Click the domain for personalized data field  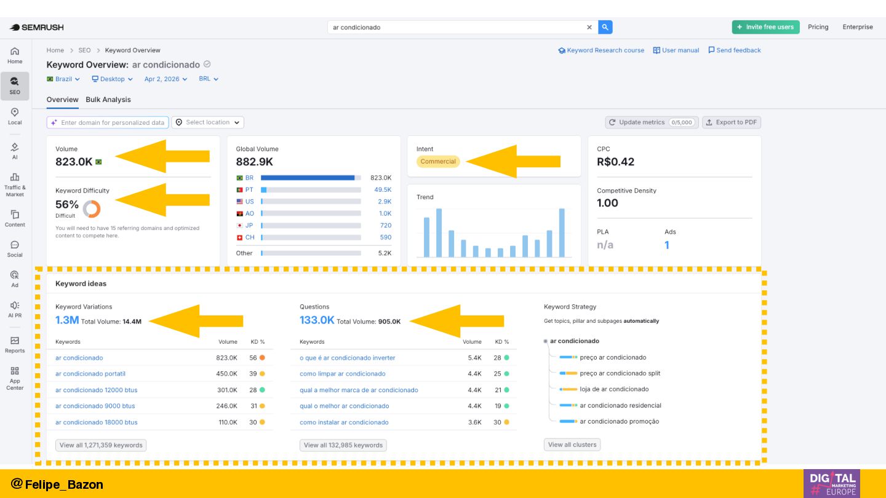pyautogui.click(x=112, y=122)
